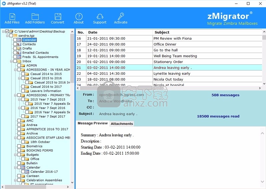
Task: Click the Calendar 2016-17 calendar icon
Action: [x=27, y=172]
